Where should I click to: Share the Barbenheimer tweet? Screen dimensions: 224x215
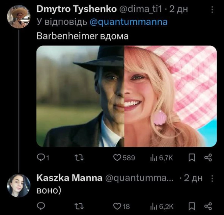point(208,158)
